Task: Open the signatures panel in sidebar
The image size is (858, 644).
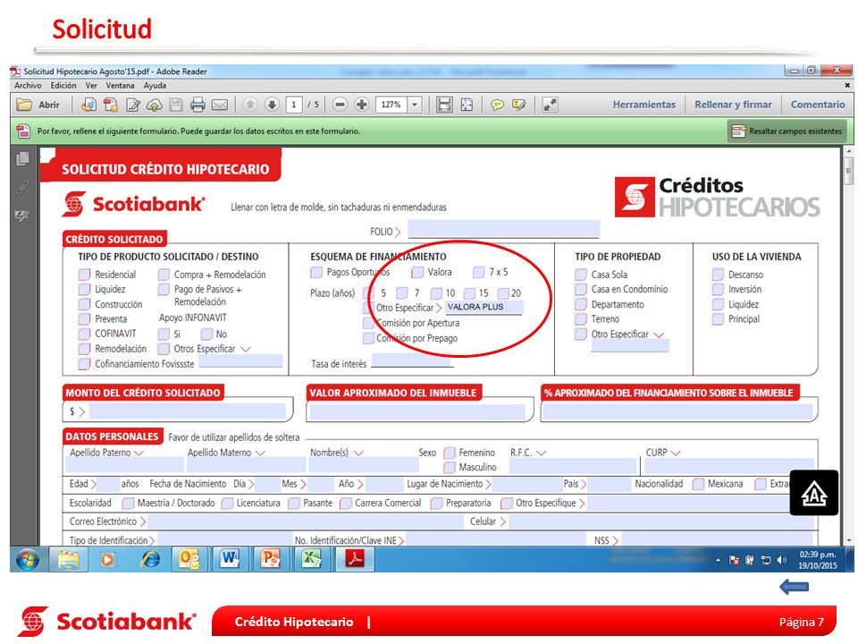Action: (22, 216)
